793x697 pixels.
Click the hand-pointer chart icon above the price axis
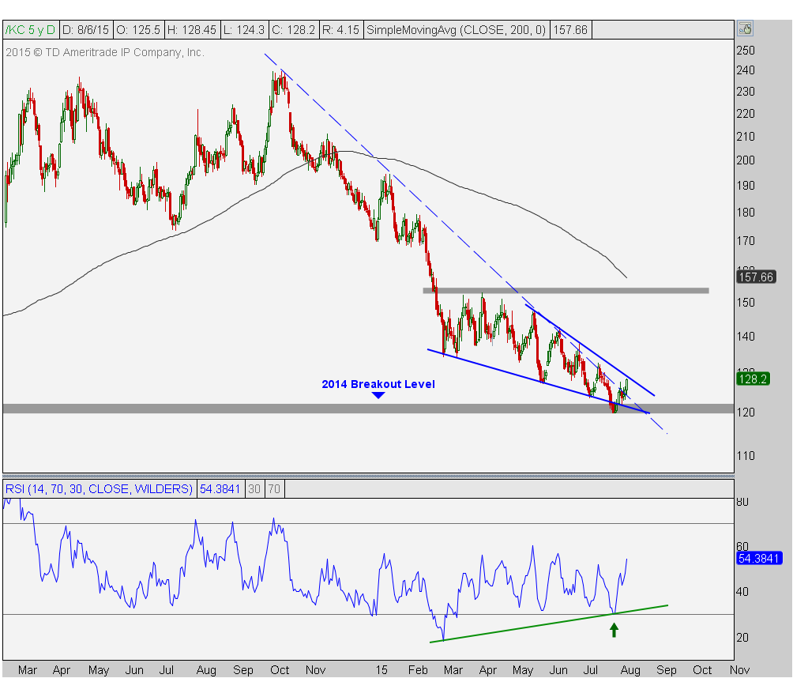(x=745, y=28)
